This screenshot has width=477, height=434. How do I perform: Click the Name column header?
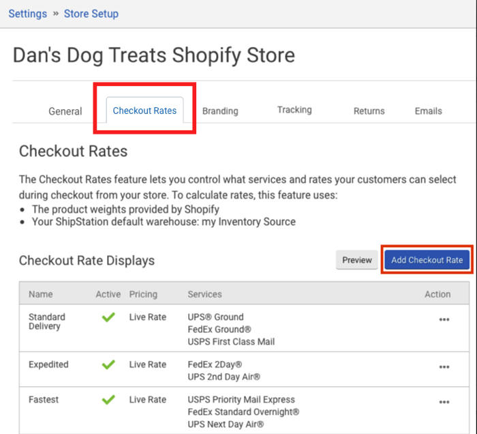pyautogui.click(x=41, y=294)
